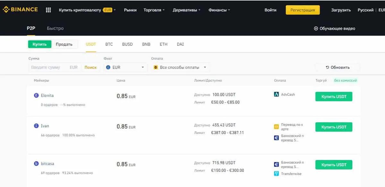Click Купить USDT for Elenita's offer
The image size is (385, 187).
[334, 97]
